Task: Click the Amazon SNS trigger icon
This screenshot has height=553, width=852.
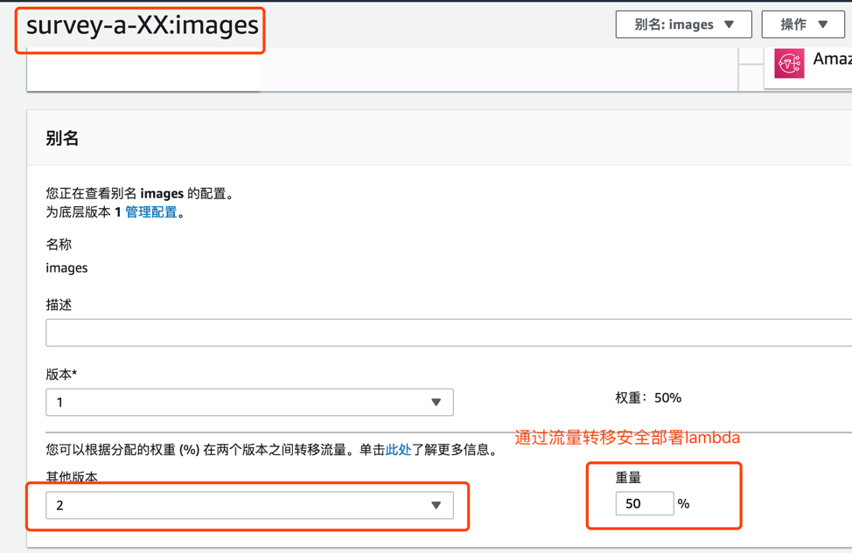Action: 789,64
